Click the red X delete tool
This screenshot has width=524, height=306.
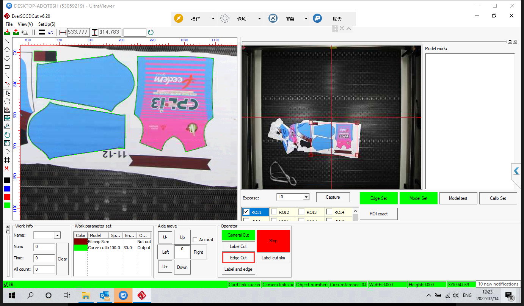[7, 168]
